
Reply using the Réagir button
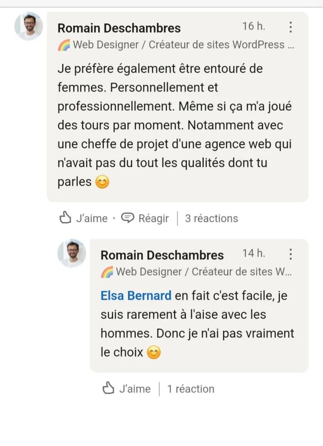[x=145, y=219]
